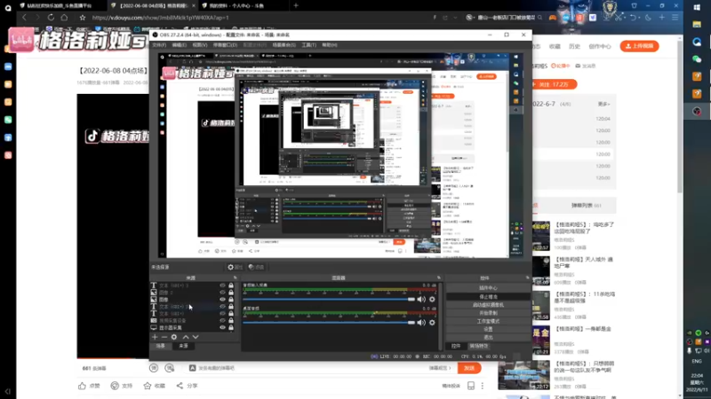Open the Windows Start button

point(697,8)
